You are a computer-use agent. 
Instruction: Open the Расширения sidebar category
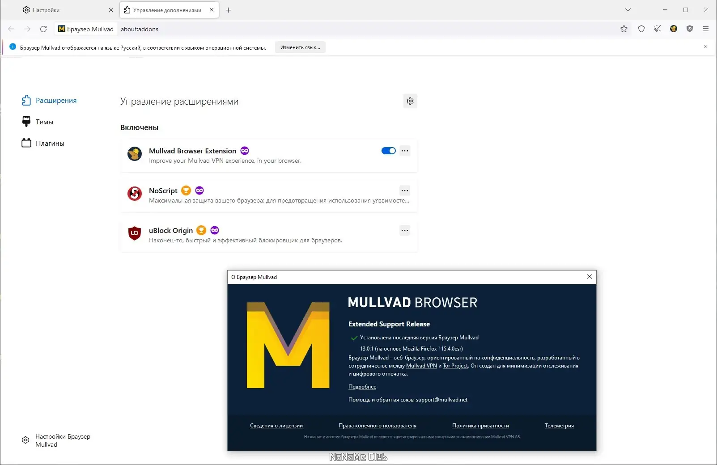49,101
